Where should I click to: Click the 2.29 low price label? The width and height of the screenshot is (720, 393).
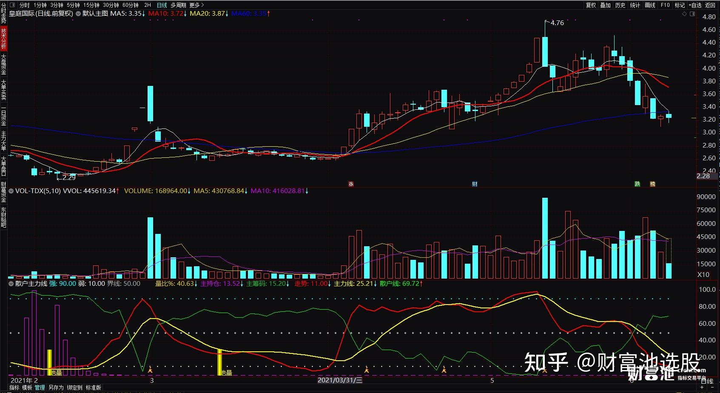(x=69, y=177)
